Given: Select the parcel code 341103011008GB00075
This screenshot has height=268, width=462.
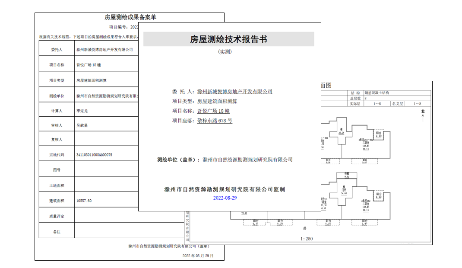Looking at the screenshot, I should coord(94,155).
